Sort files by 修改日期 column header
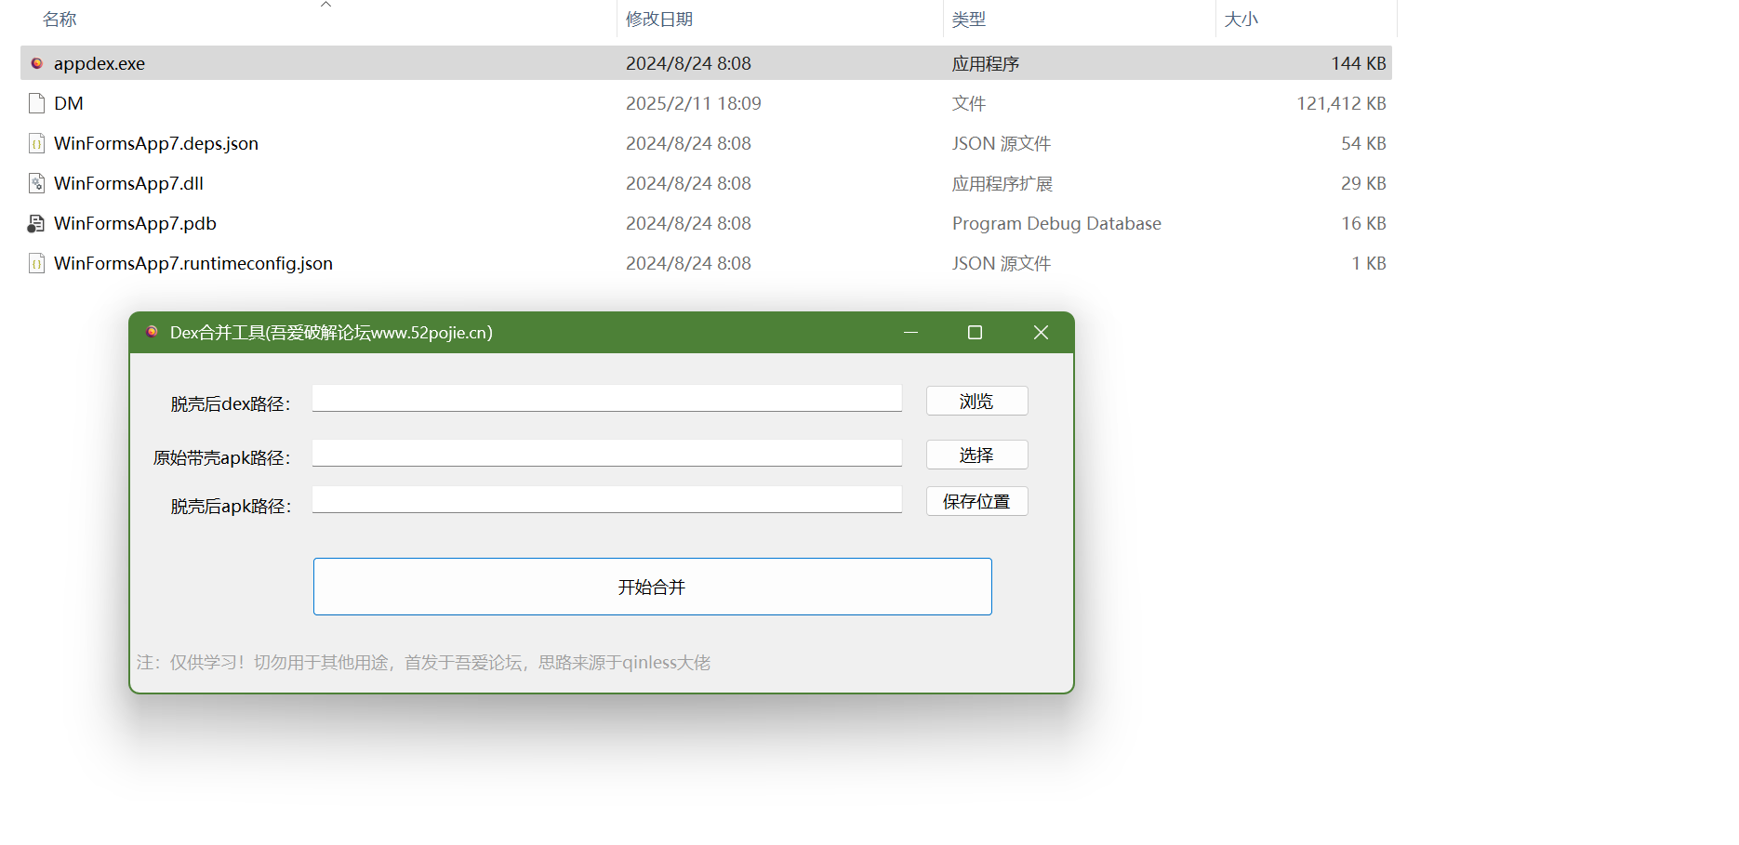 pos(658,20)
